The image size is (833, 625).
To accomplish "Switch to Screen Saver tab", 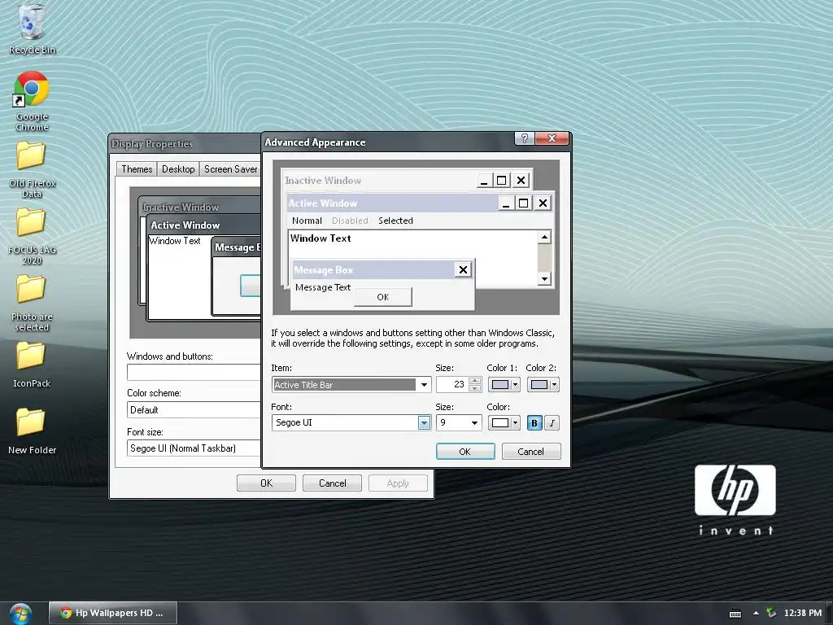I will 230,169.
